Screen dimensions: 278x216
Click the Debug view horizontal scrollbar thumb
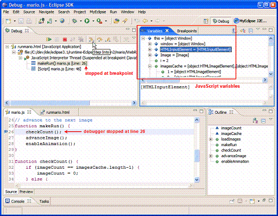tap(50, 103)
